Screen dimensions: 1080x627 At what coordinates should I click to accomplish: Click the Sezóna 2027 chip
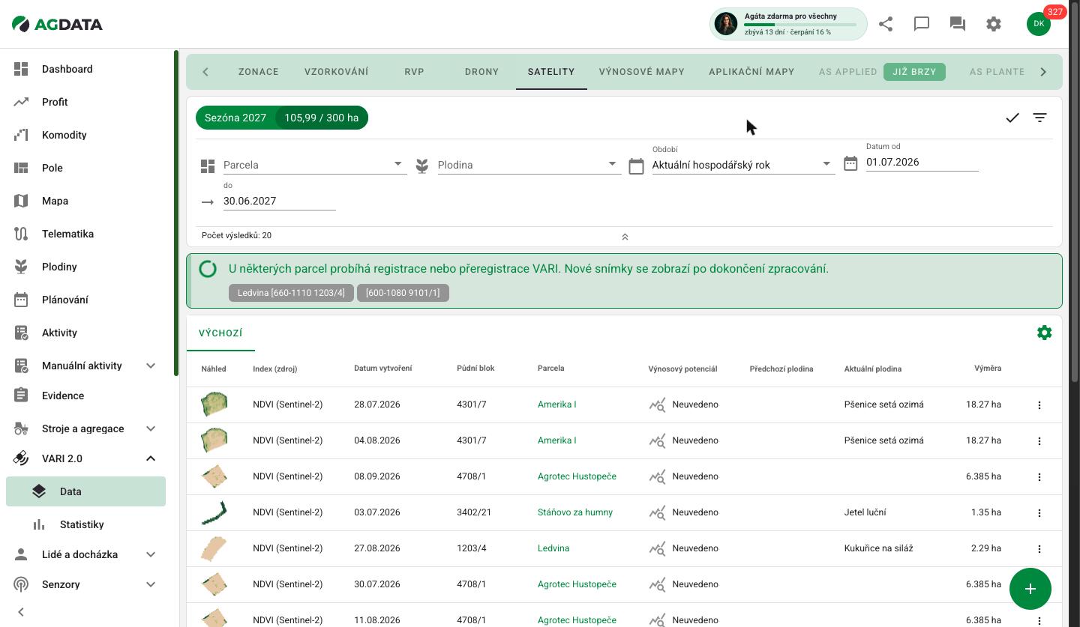[235, 118]
